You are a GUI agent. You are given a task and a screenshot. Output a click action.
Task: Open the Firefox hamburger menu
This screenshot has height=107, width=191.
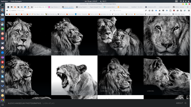click(x=189, y=11)
